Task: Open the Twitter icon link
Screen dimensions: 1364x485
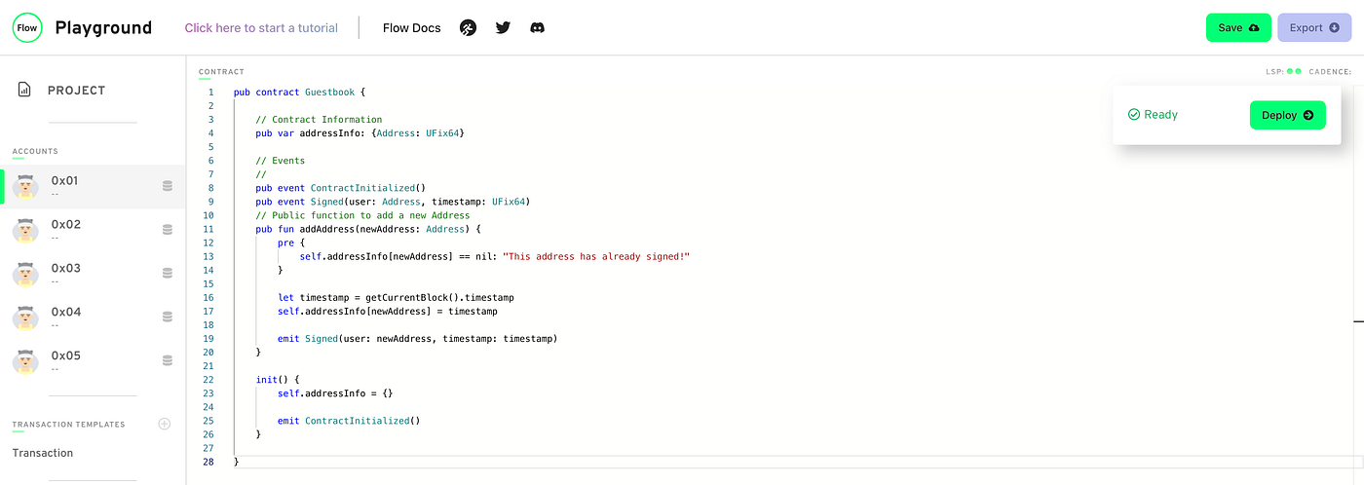Action: [503, 27]
